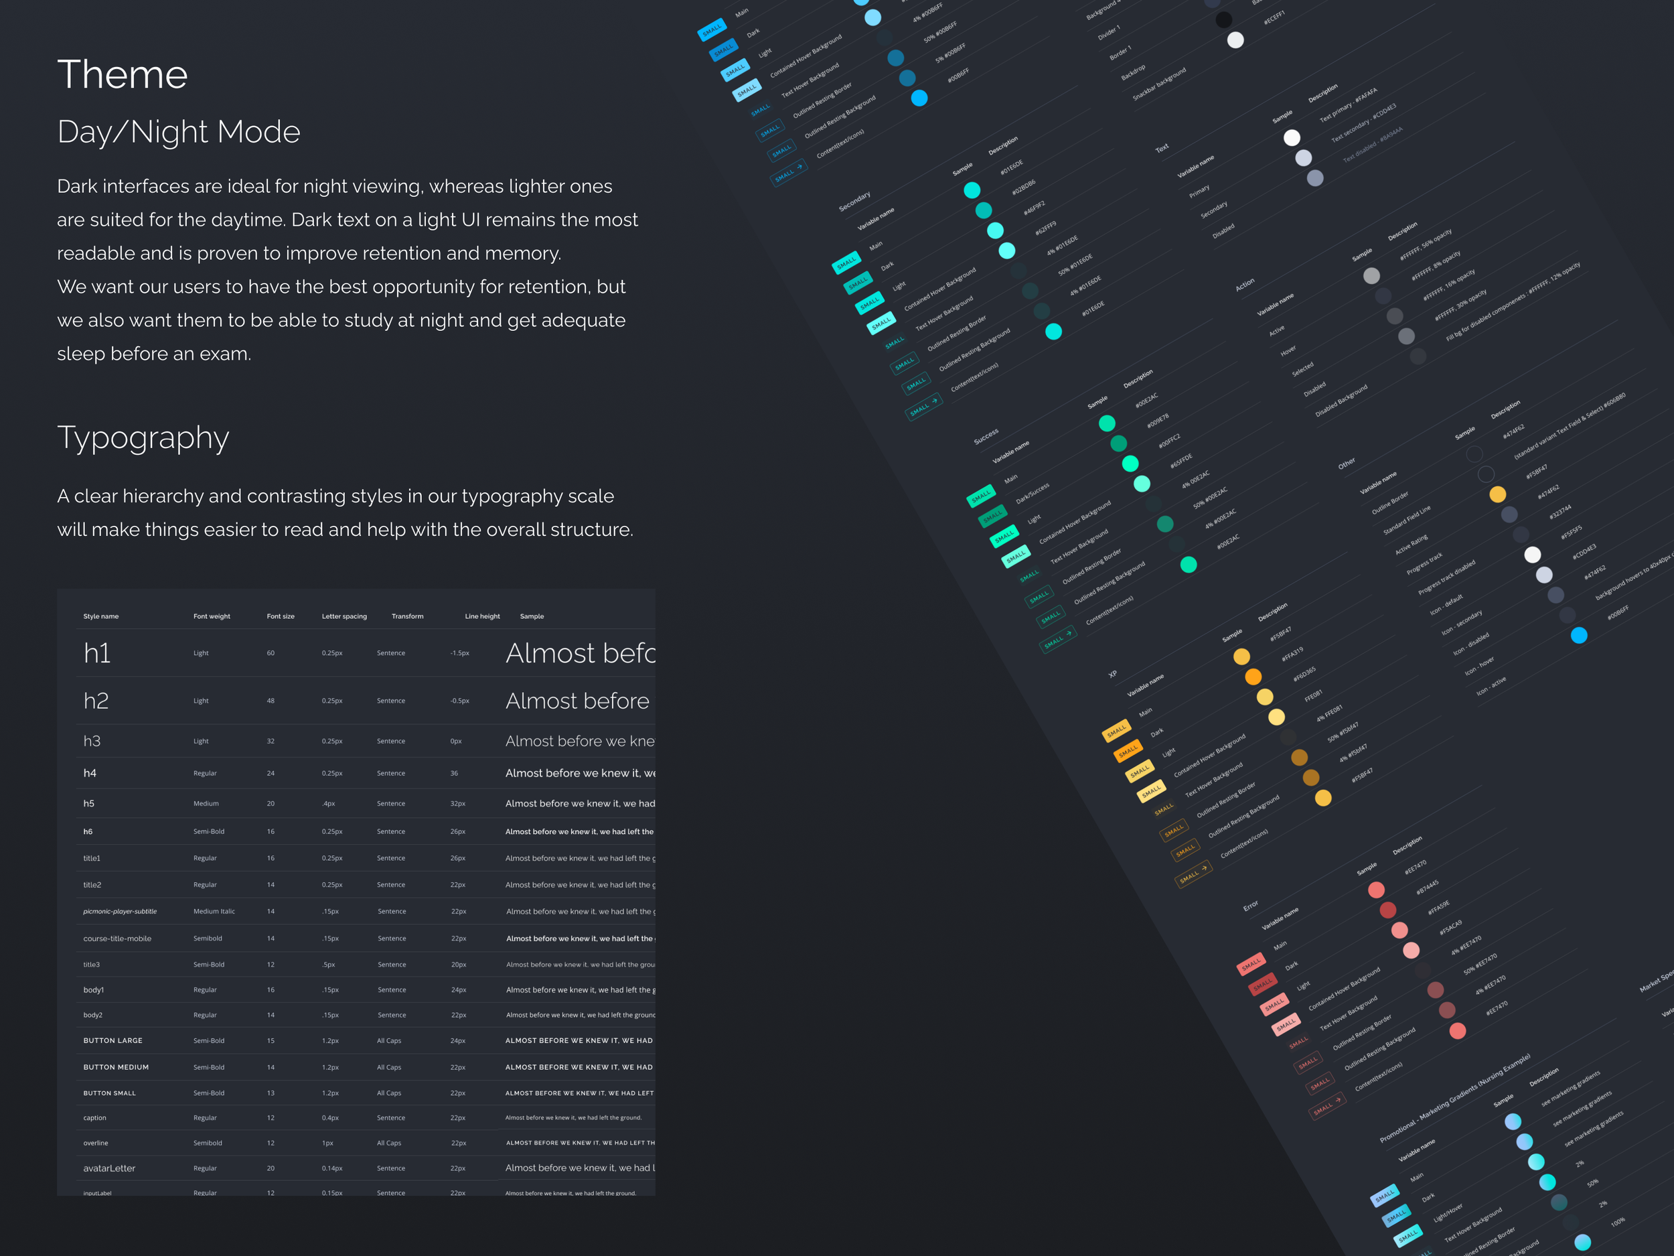Click the arrow icon in Success outlined SMALL button
1674x1256 pixels.
coord(1069,633)
